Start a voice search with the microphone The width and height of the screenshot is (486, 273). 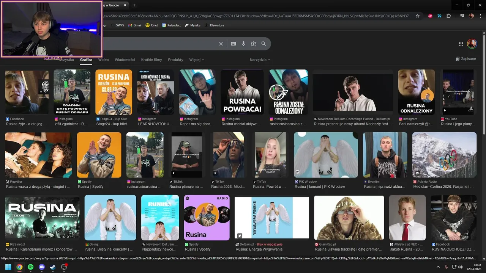tap(243, 44)
